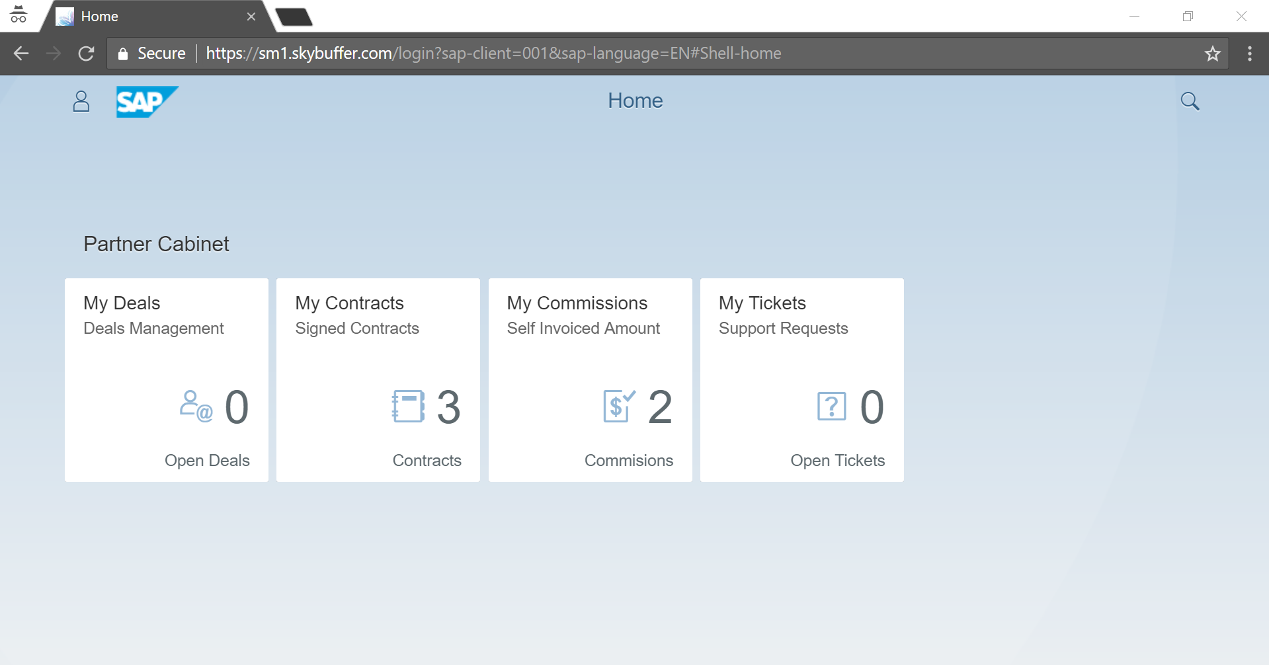Click the Open Tickets question mark icon

(831, 406)
